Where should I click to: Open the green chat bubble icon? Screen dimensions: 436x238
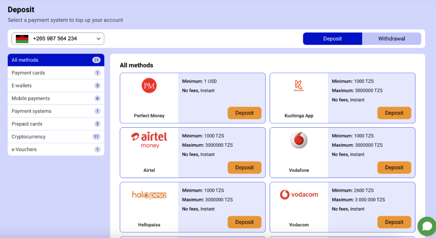coord(427,227)
